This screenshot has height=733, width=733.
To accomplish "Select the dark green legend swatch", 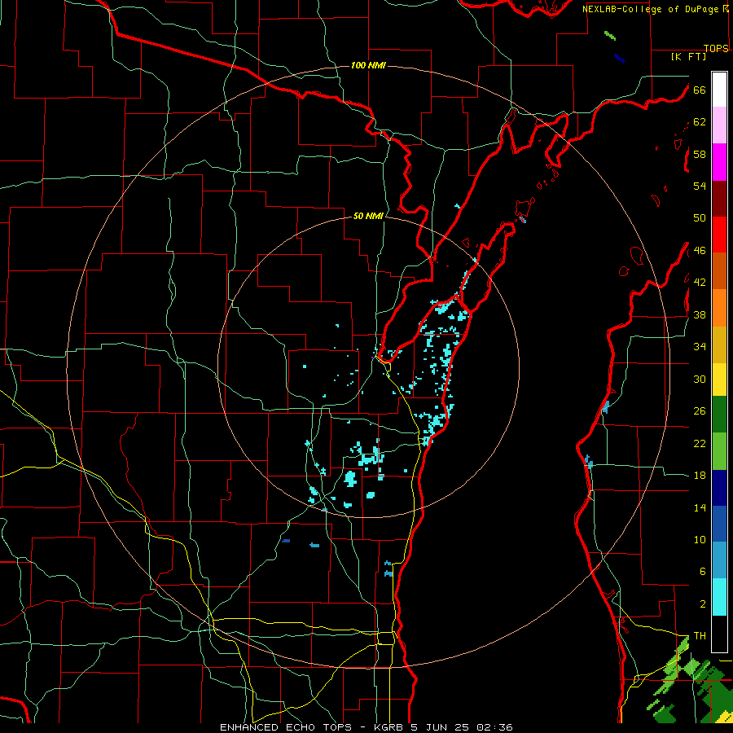I will coord(719,415).
